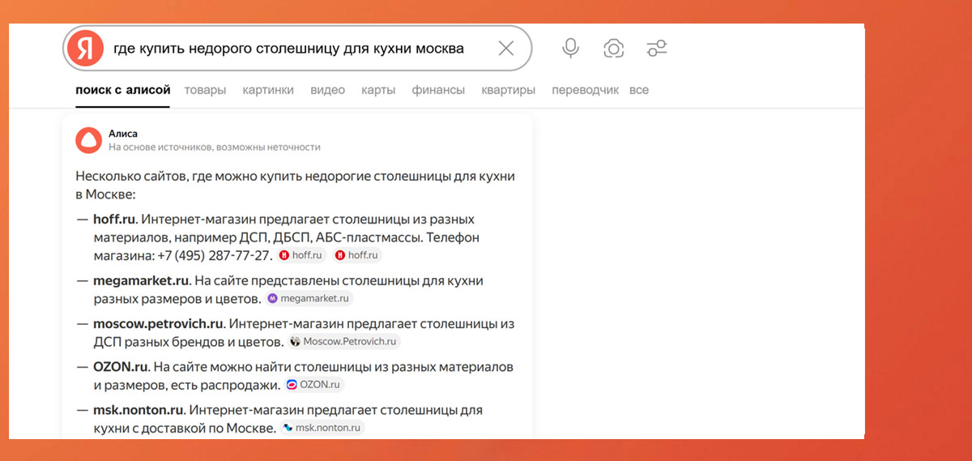This screenshot has width=972, height=461.
Task: Open the OZON.ru source chip
Action: (x=315, y=385)
